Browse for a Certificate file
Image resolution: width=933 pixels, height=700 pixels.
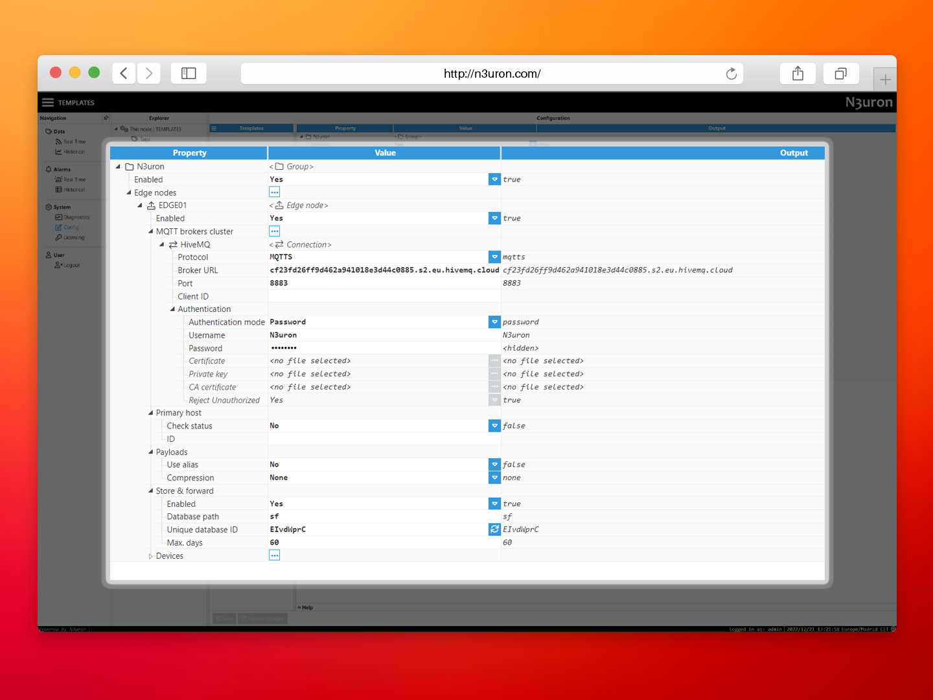494,361
